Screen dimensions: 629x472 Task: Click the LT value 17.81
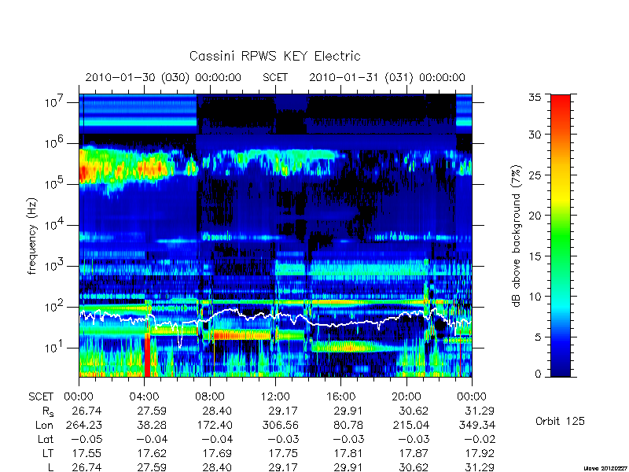[x=349, y=454]
